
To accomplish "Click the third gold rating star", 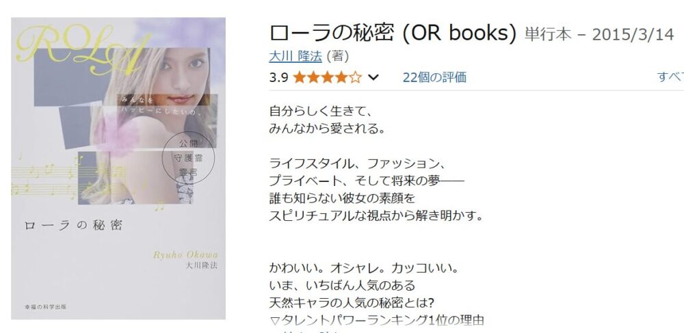I will click(327, 77).
